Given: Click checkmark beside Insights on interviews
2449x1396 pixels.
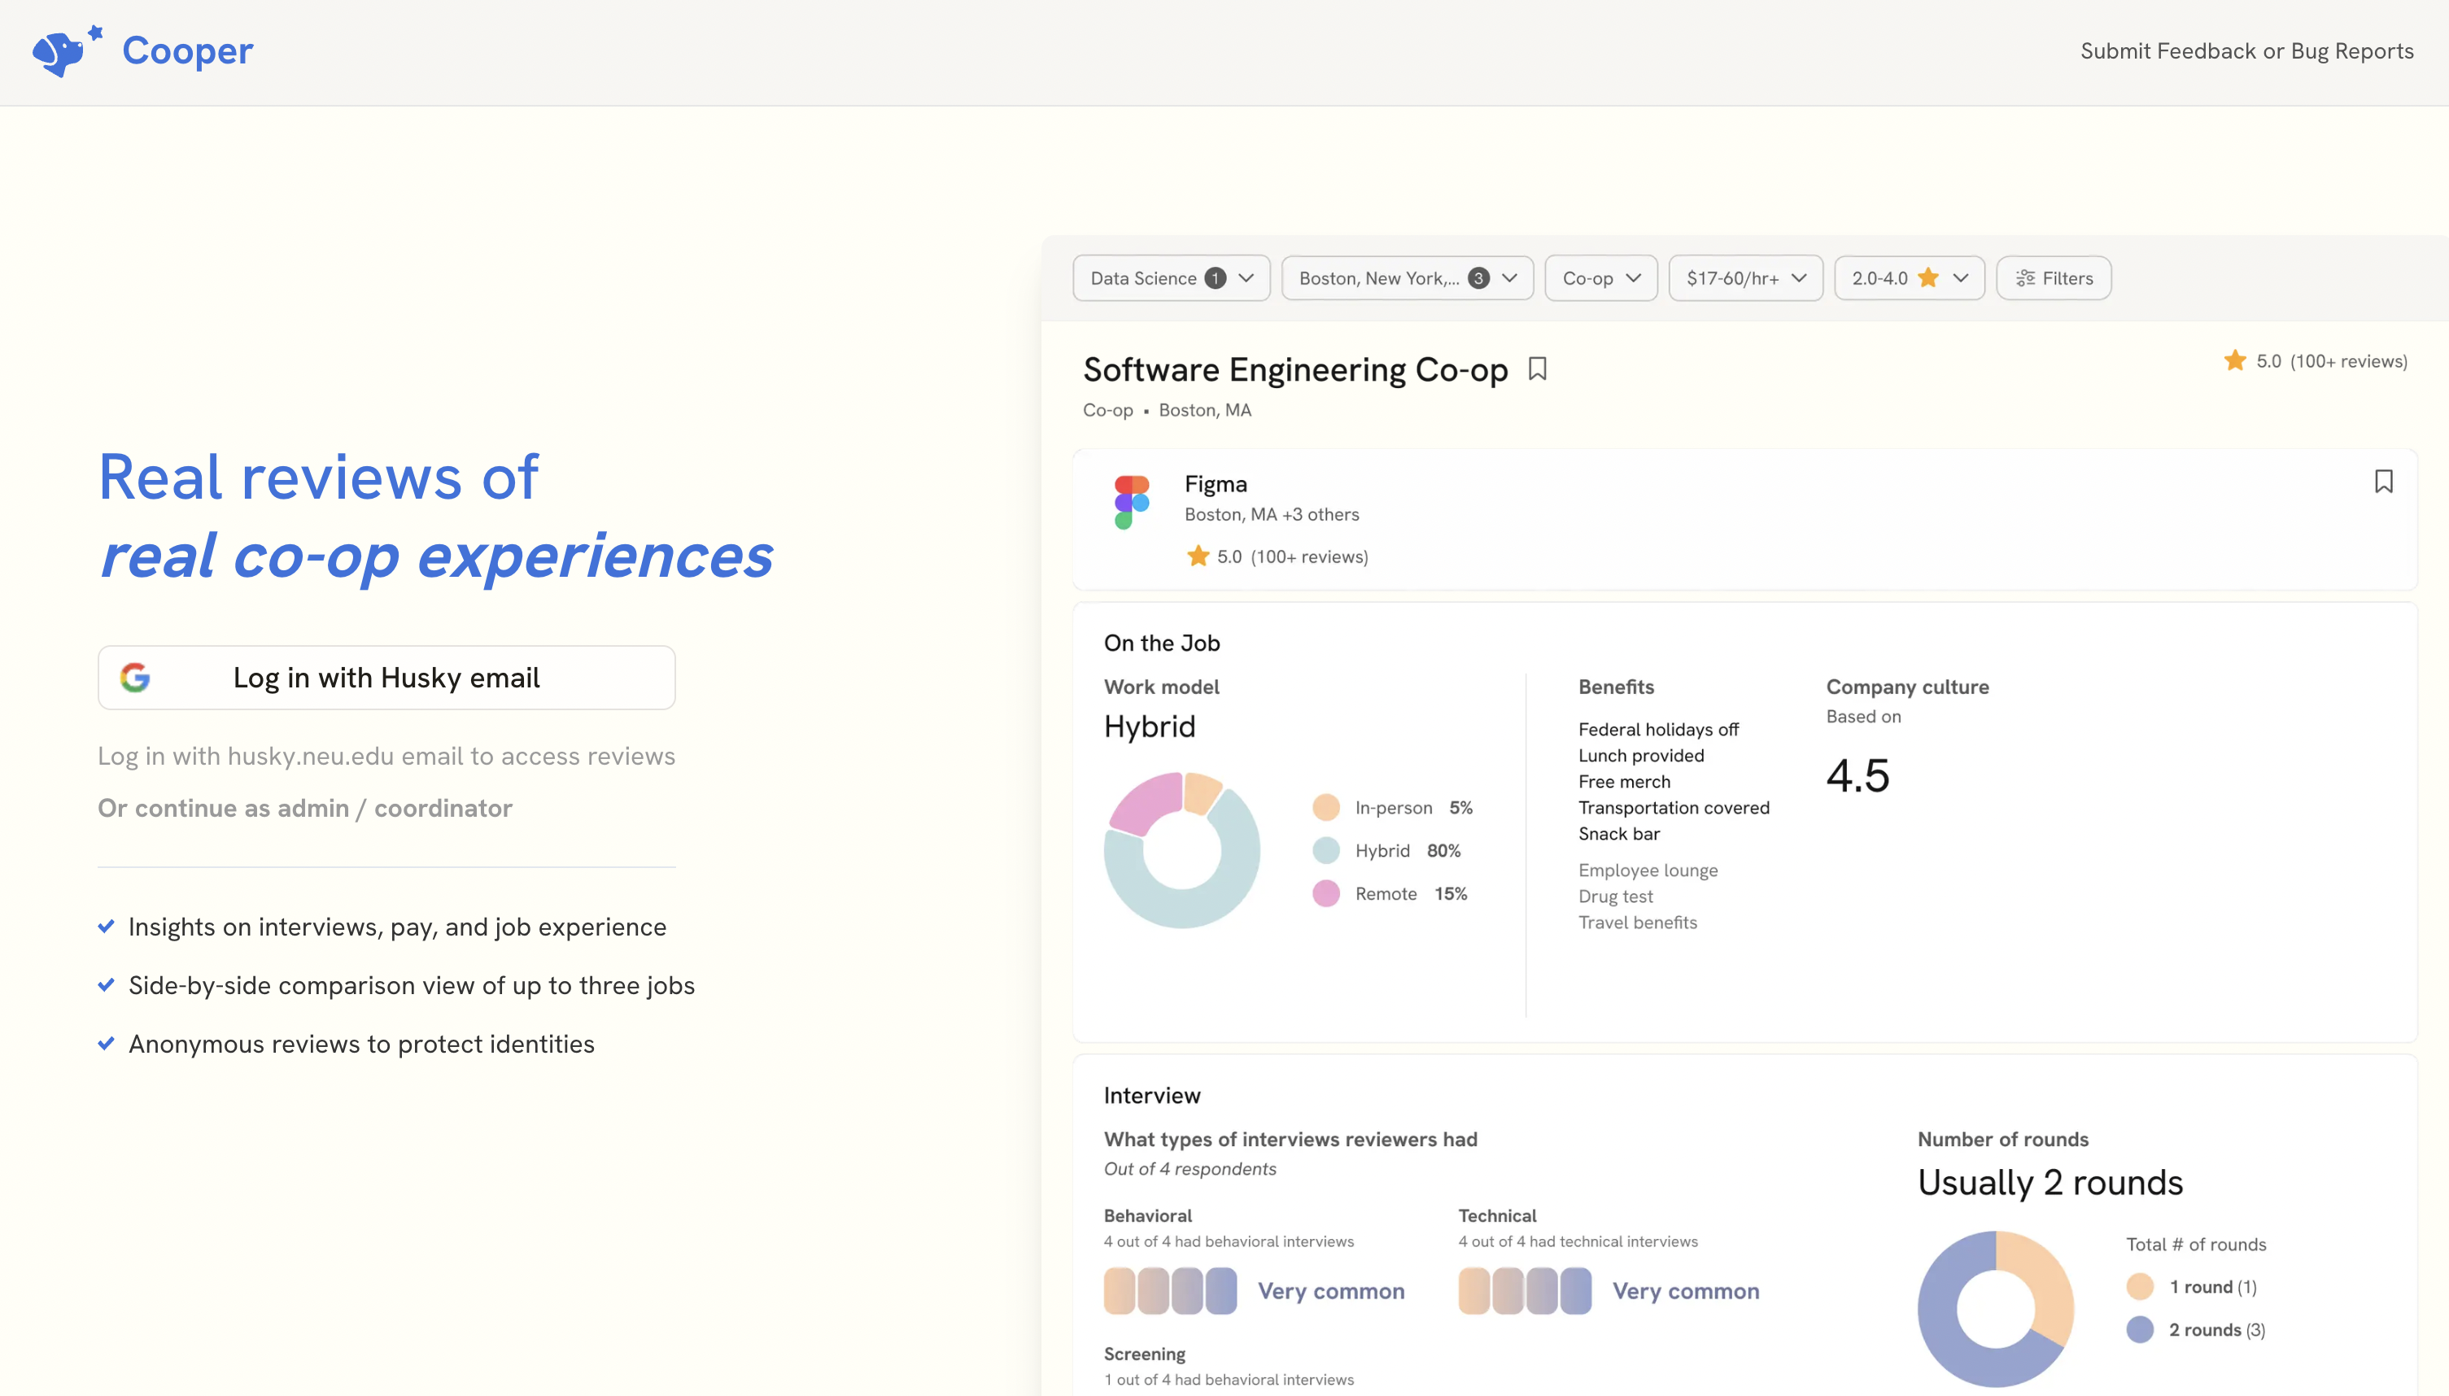Looking at the screenshot, I should point(107,926).
